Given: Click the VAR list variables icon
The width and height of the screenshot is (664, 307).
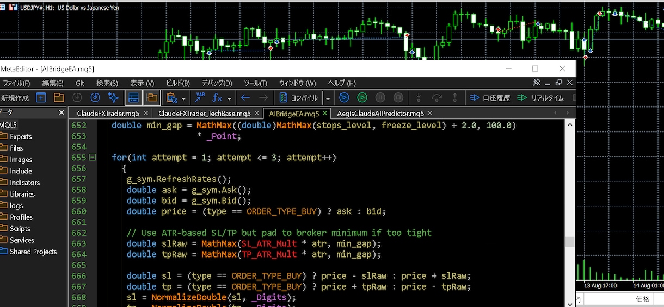Looking at the screenshot, I should point(200,98).
